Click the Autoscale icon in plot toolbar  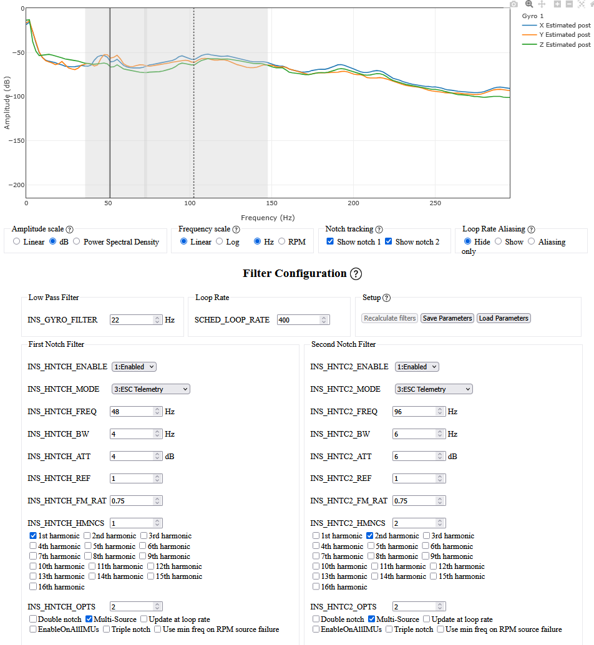(582, 4)
